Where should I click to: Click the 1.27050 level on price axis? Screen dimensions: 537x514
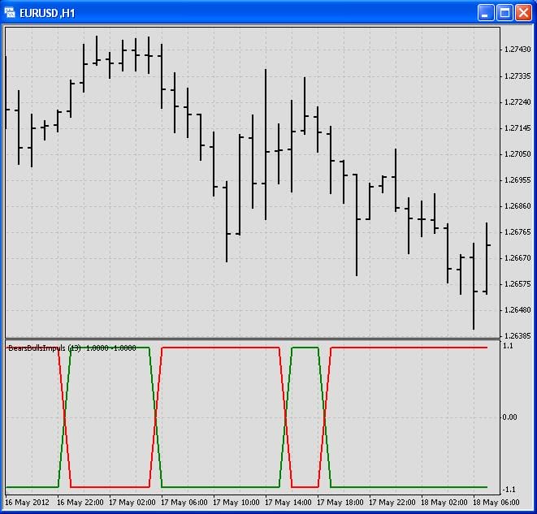pyautogui.click(x=517, y=153)
